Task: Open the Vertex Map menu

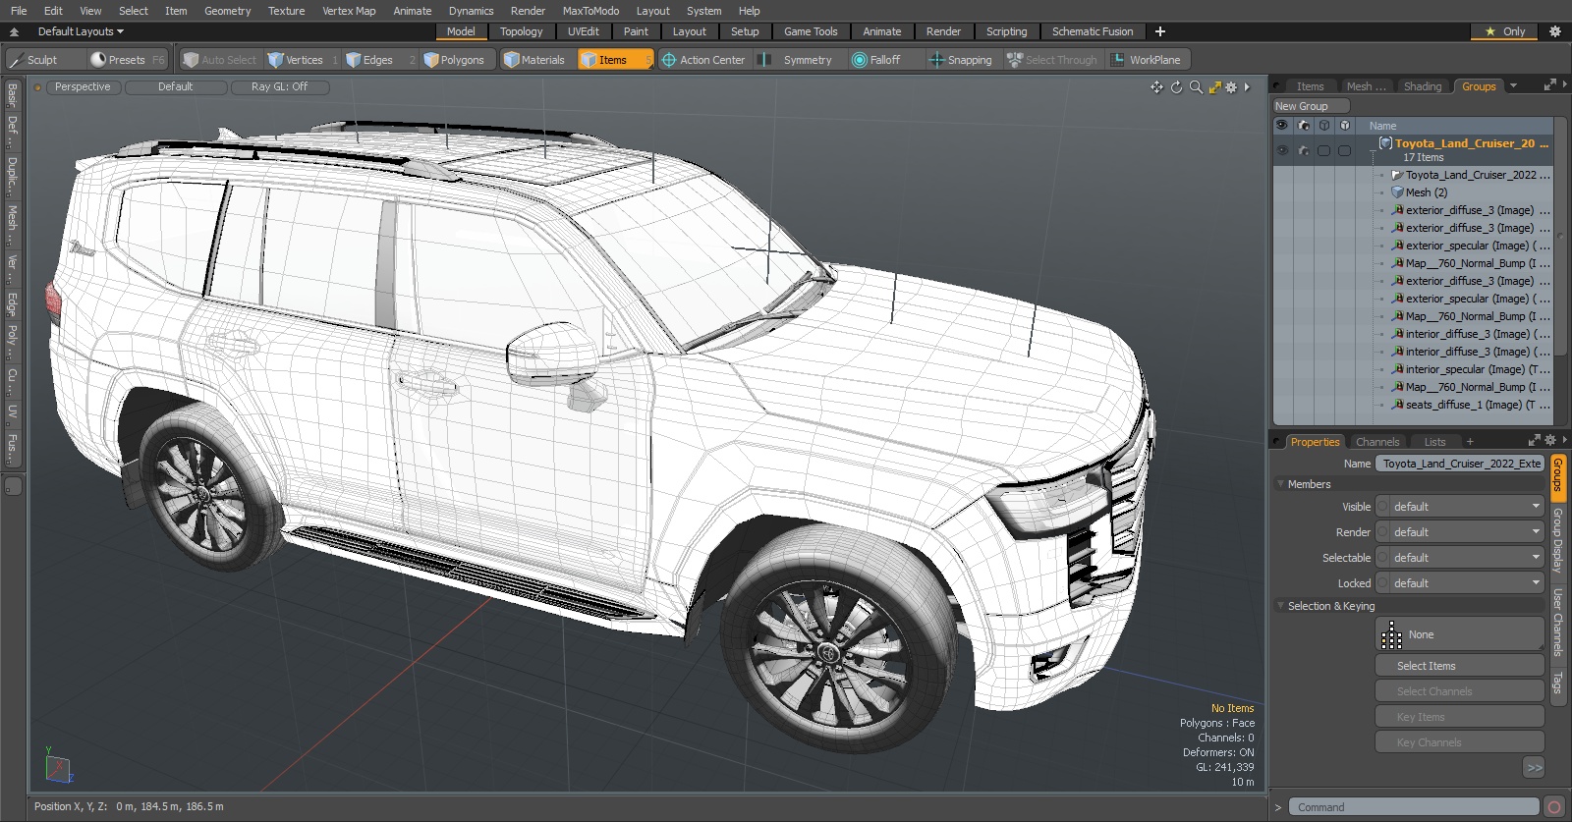Action: (x=349, y=11)
